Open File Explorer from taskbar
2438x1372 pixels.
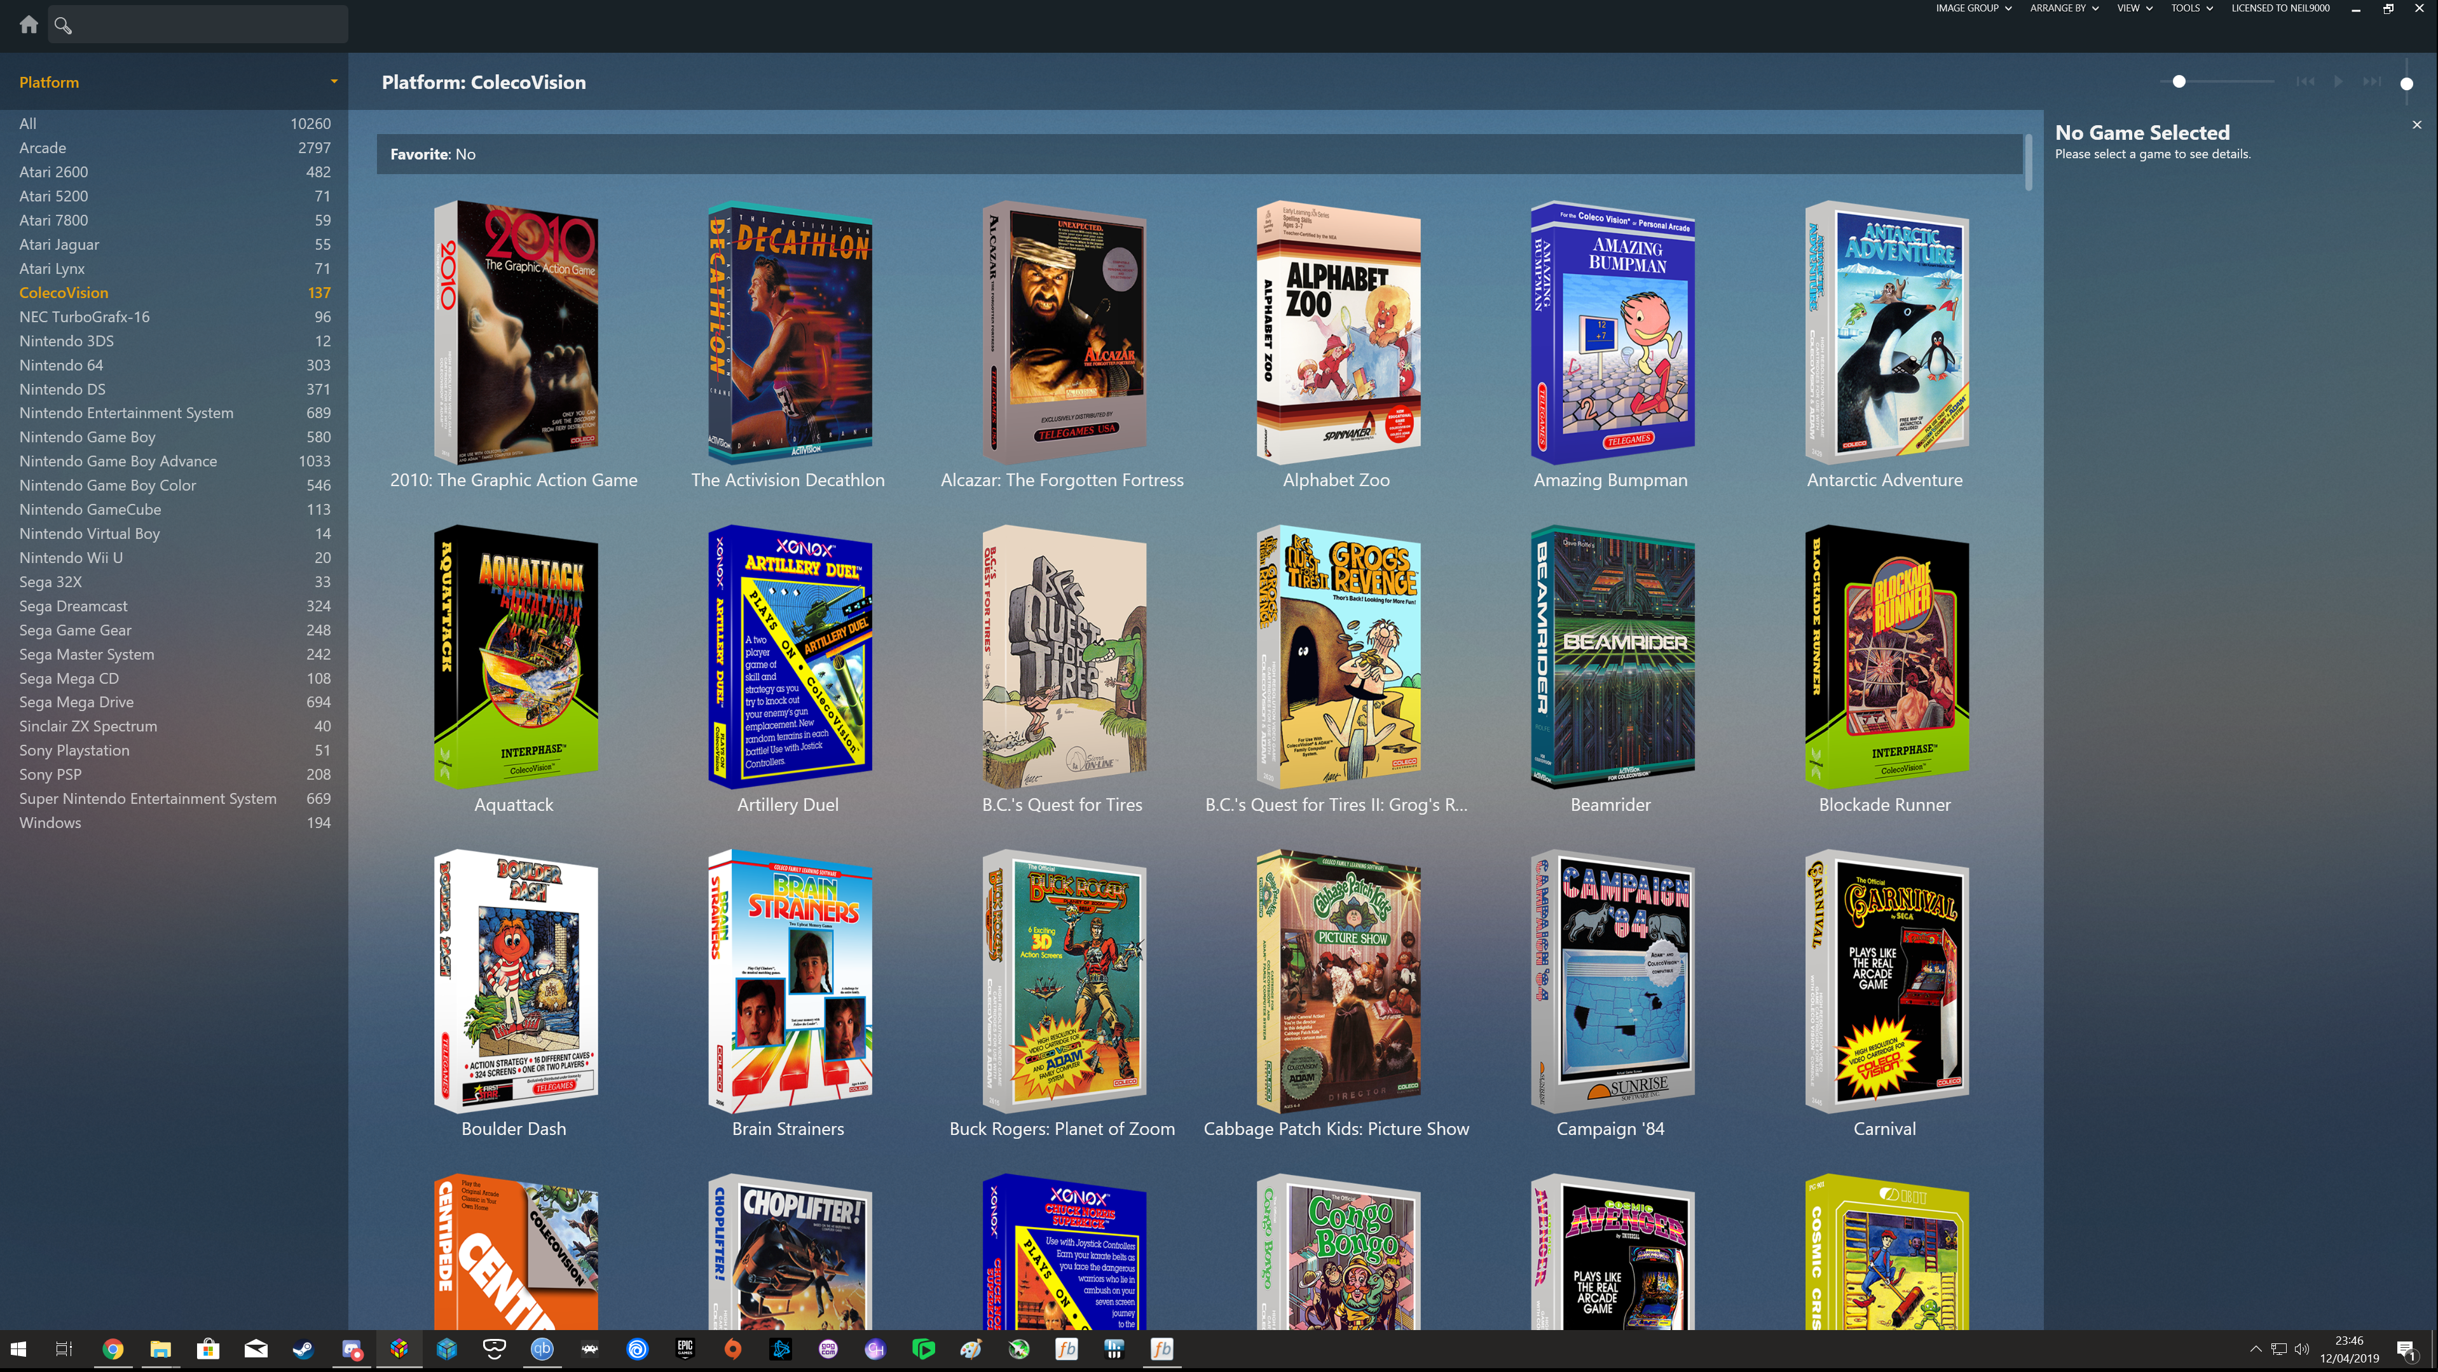(160, 1349)
